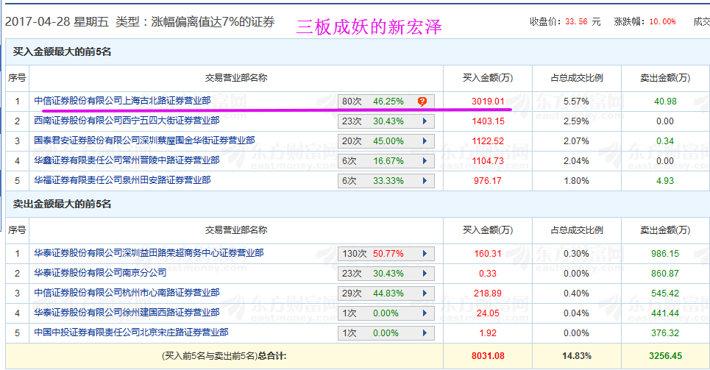710x370 pixels.
Task: Open the 华泰证券深圳益田路荣超商务中心 link
Action: click(x=149, y=253)
